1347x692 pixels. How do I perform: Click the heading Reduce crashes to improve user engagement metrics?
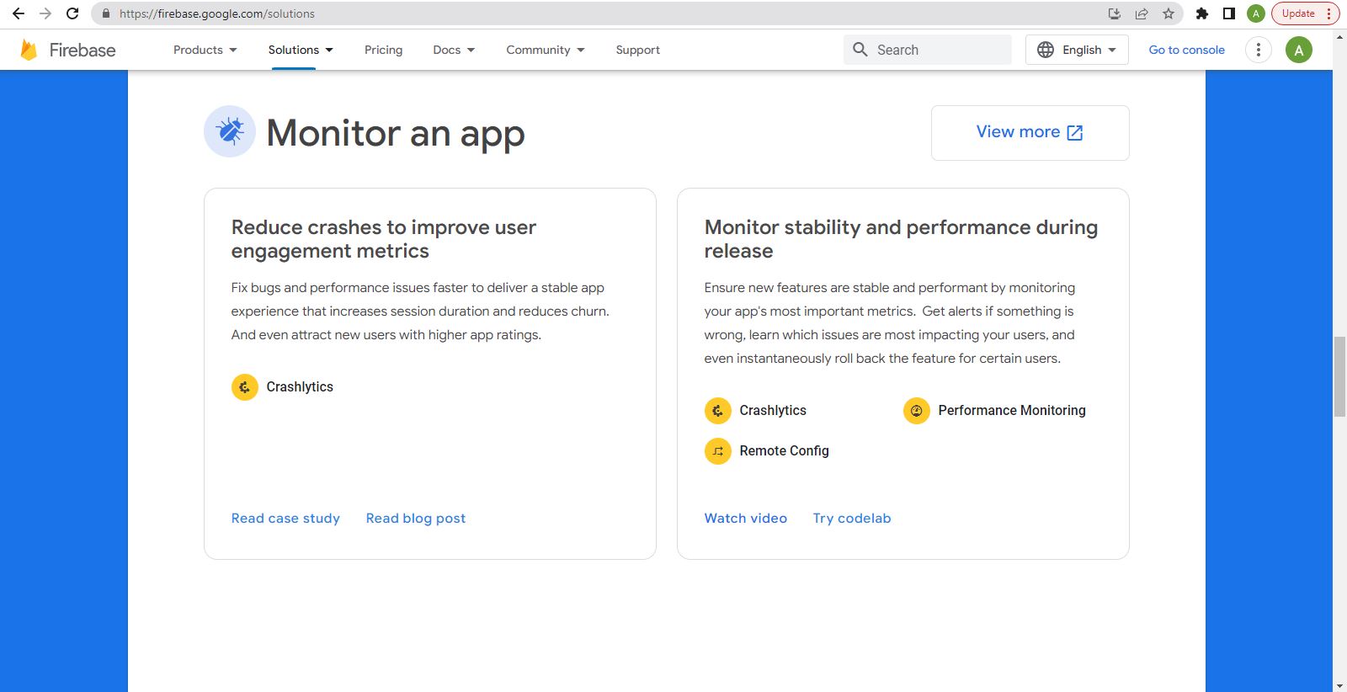[384, 239]
